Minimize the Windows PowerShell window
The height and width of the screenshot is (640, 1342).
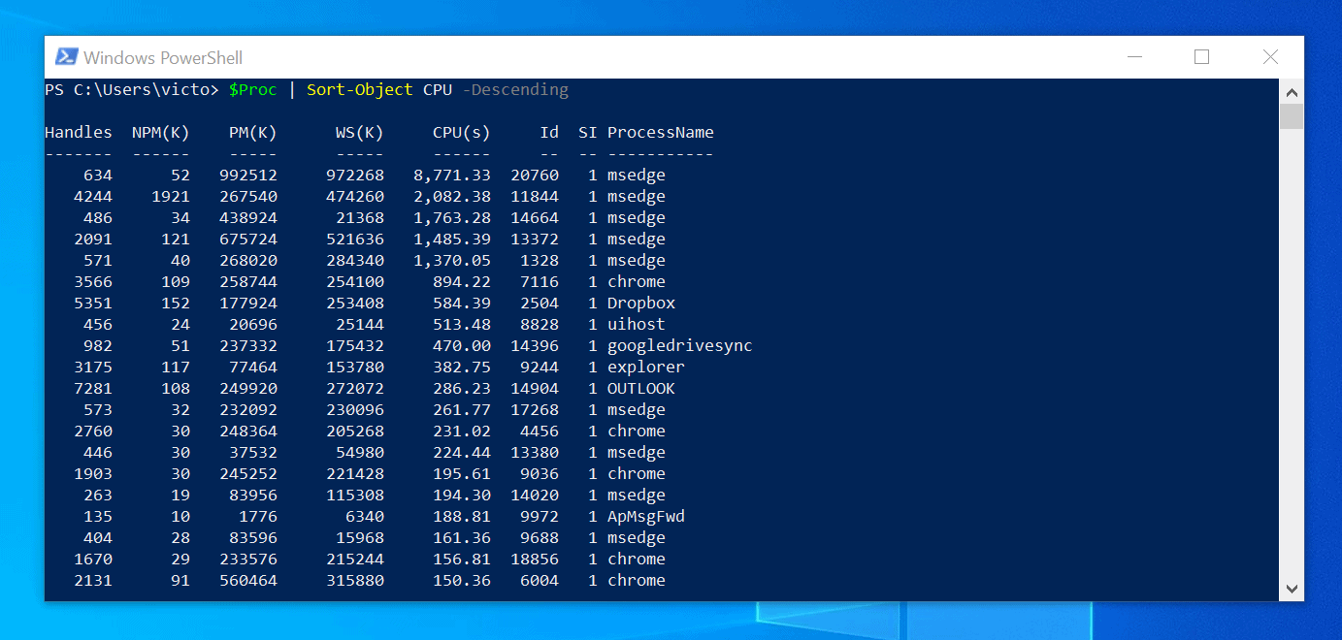click(1133, 57)
